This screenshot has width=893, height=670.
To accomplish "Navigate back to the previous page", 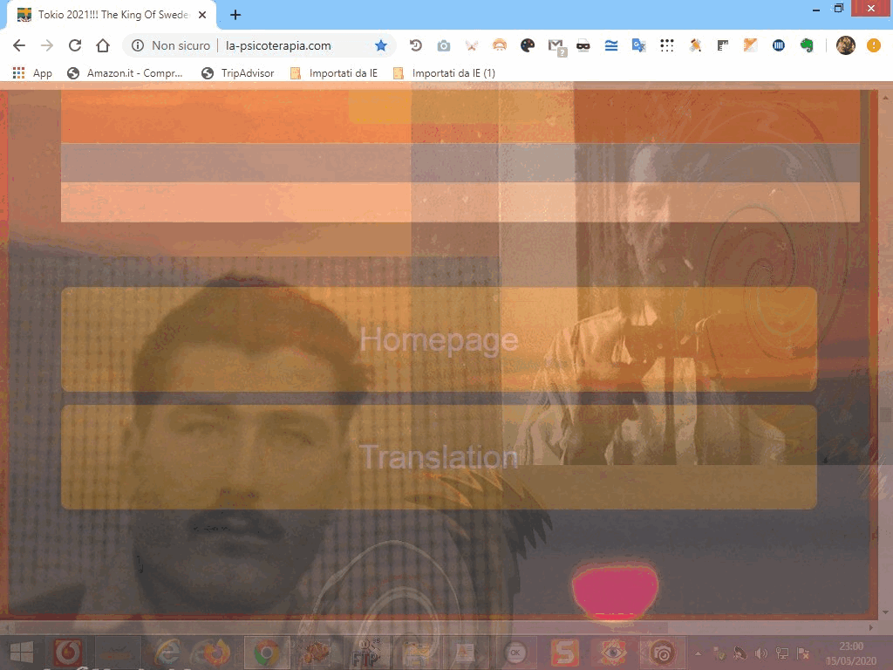I will click(x=19, y=45).
